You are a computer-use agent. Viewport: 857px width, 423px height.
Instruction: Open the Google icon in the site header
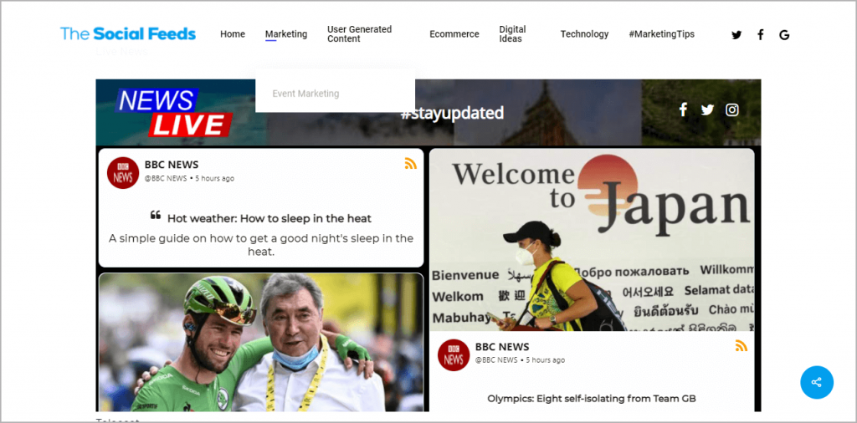click(x=784, y=35)
